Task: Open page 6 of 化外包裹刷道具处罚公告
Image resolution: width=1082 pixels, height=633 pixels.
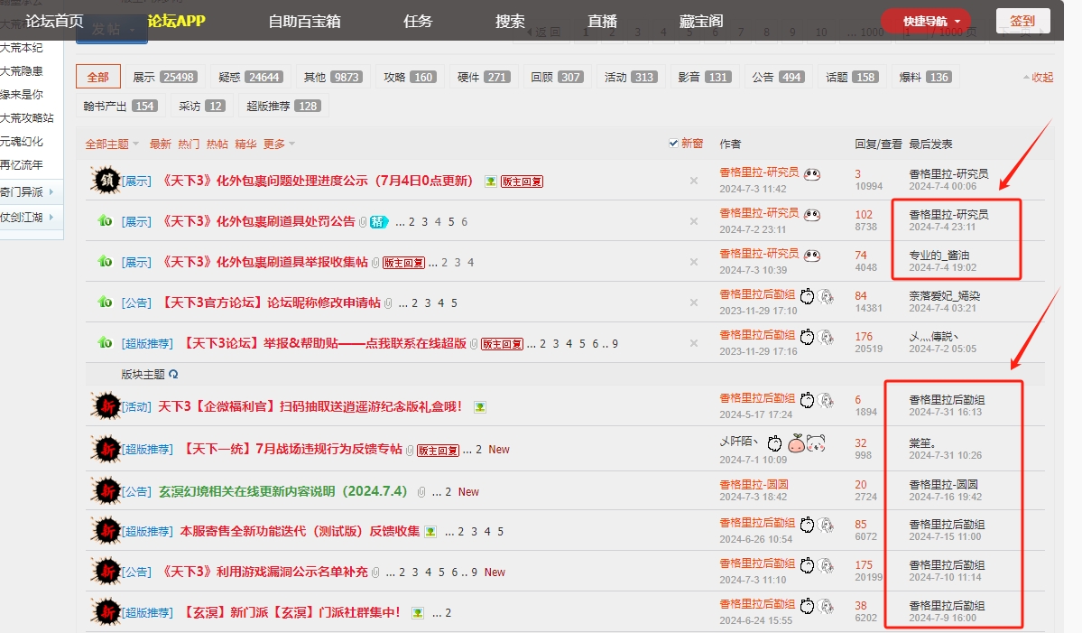Action: [x=465, y=221]
